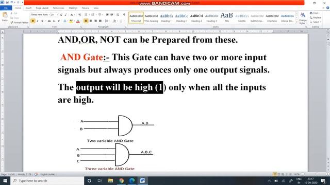Toggle Align Text Right
Image resolution: width=330 pixels, height=185 pixels.
click(x=95, y=21)
